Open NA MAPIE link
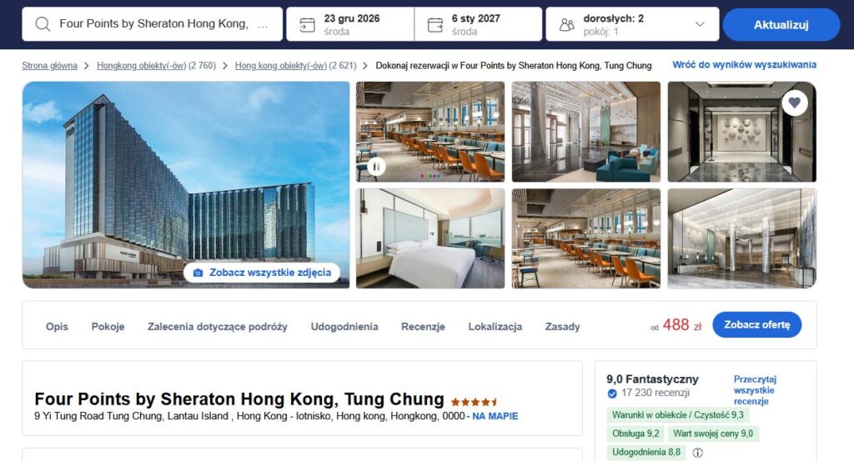 click(495, 416)
